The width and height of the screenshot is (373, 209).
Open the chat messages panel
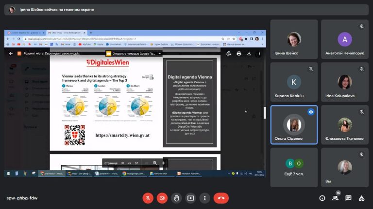pos(349,198)
